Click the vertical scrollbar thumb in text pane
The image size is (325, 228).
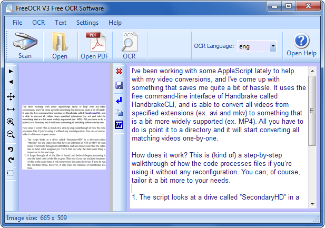click(x=312, y=111)
